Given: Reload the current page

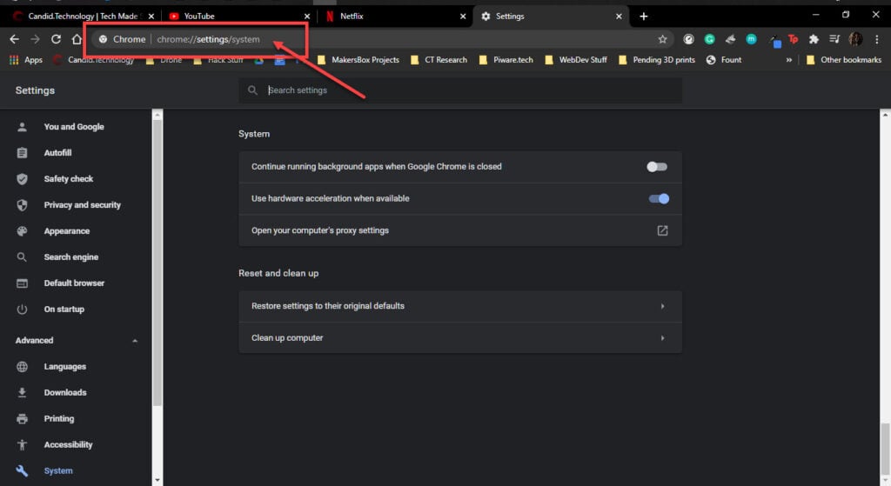Looking at the screenshot, I should tap(56, 39).
